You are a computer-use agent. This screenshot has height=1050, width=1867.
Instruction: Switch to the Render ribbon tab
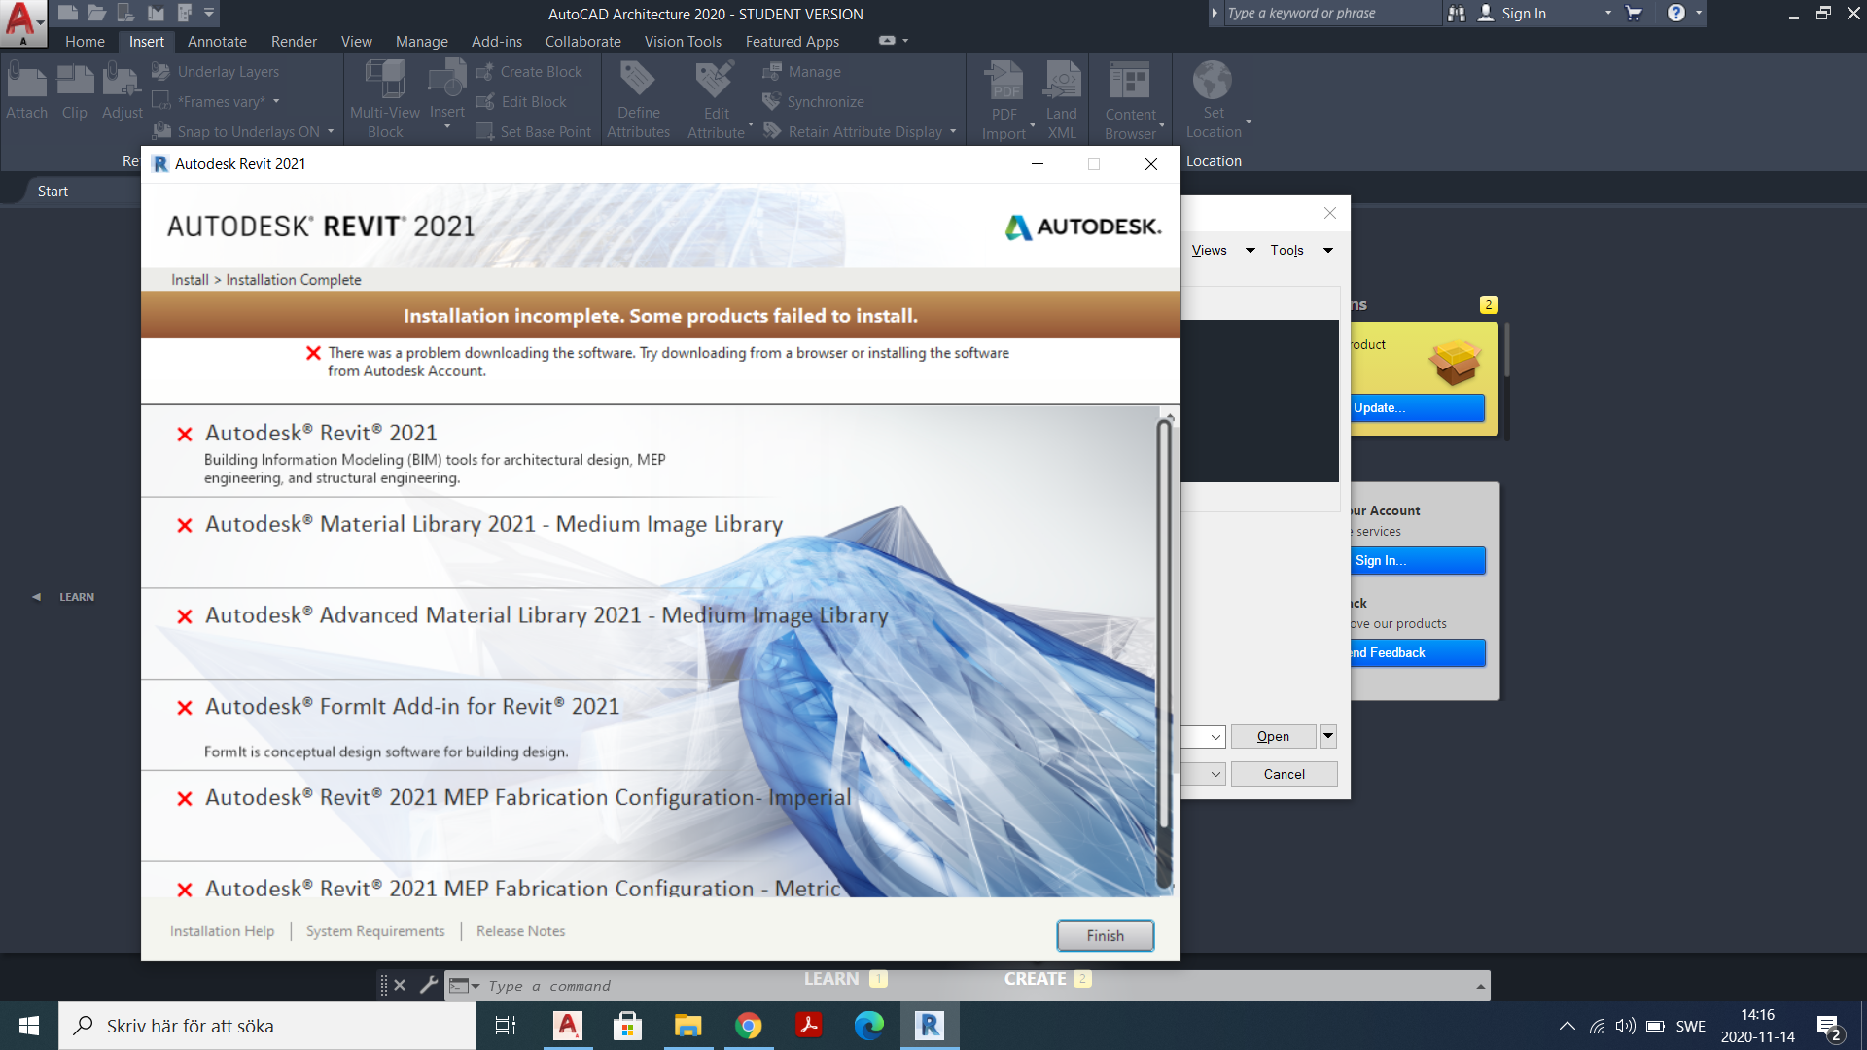(x=294, y=41)
